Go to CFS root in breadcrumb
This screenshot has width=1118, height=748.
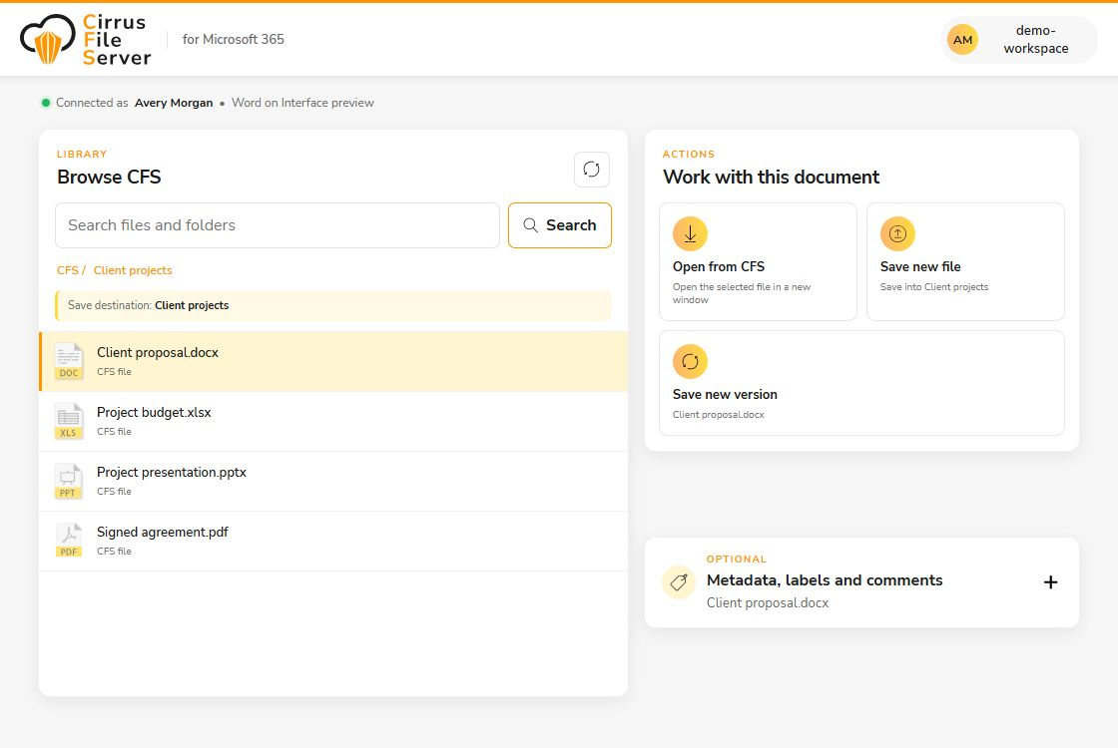[68, 270]
